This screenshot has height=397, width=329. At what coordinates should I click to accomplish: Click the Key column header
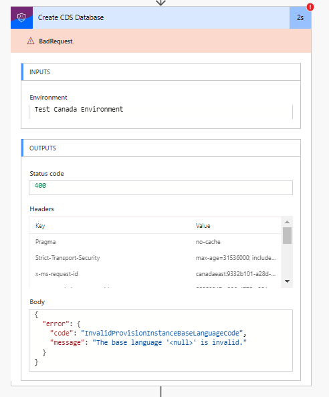pyautogui.click(x=40, y=226)
